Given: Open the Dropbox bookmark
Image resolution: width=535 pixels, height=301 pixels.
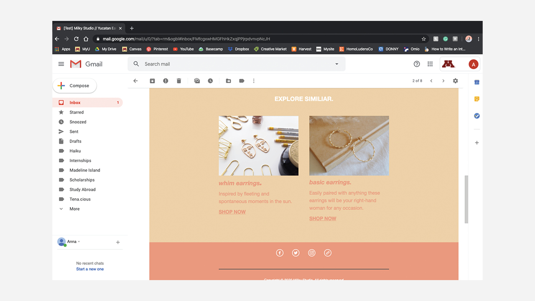Looking at the screenshot, I should 239,49.
